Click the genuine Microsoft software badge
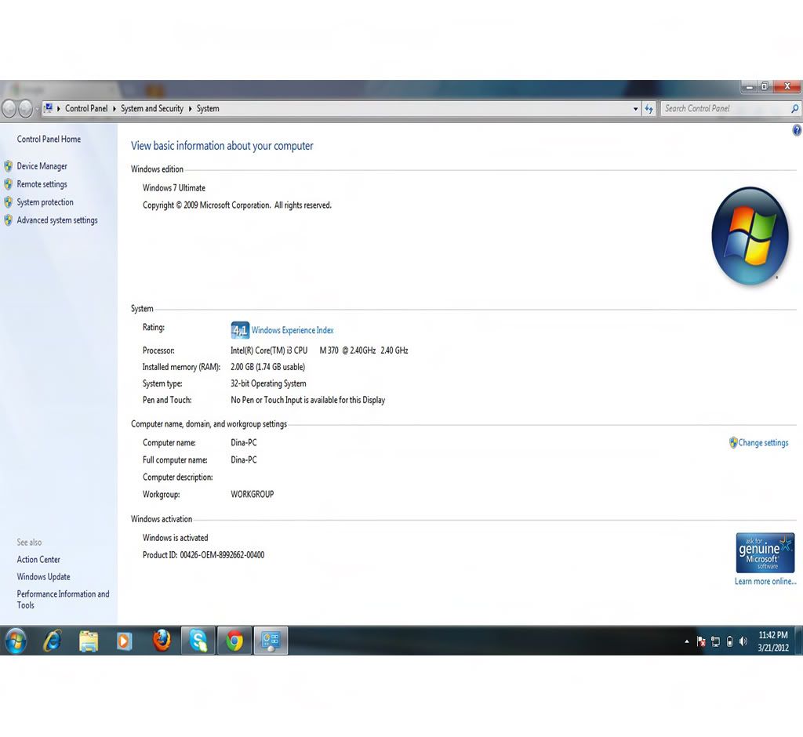Image resolution: width=803 pixels, height=737 pixels. pos(765,553)
